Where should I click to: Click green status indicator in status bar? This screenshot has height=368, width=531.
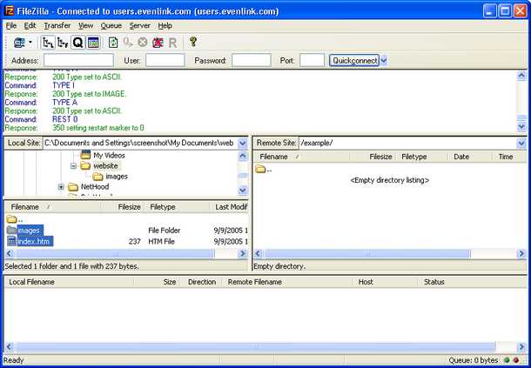507,360
